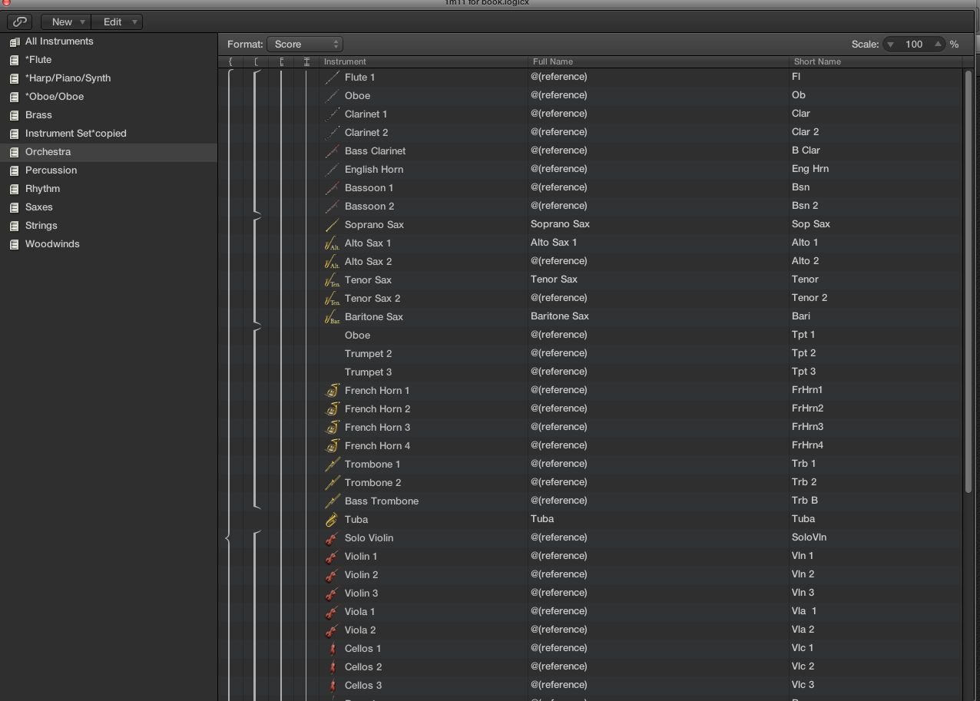Select the Clarinet 2 instrument name
Image resolution: width=980 pixels, height=701 pixels.
(x=366, y=132)
